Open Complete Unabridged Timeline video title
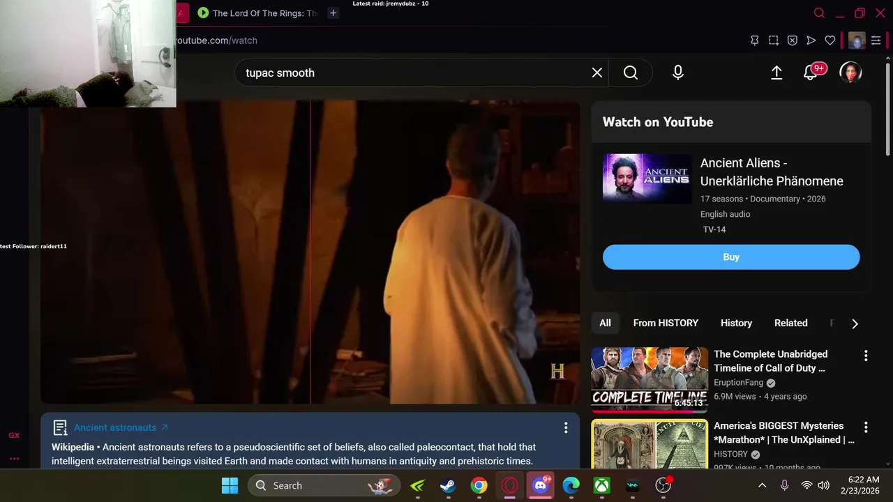 [x=770, y=361]
